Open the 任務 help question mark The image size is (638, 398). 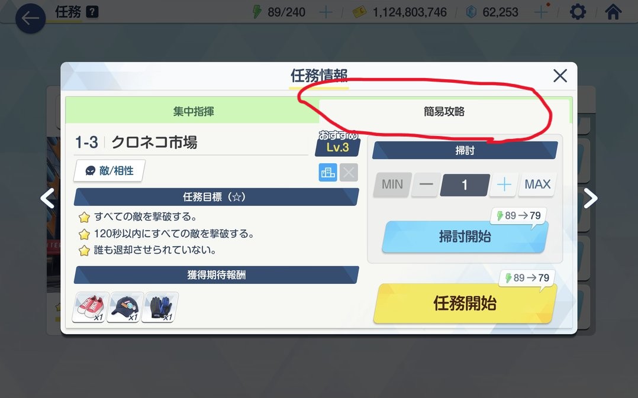tap(92, 12)
